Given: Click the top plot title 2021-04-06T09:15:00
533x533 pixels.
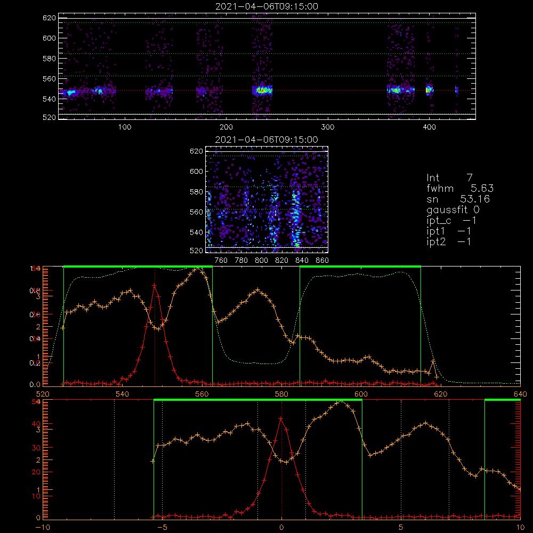Looking at the screenshot, I should click(x=266, y=6).
